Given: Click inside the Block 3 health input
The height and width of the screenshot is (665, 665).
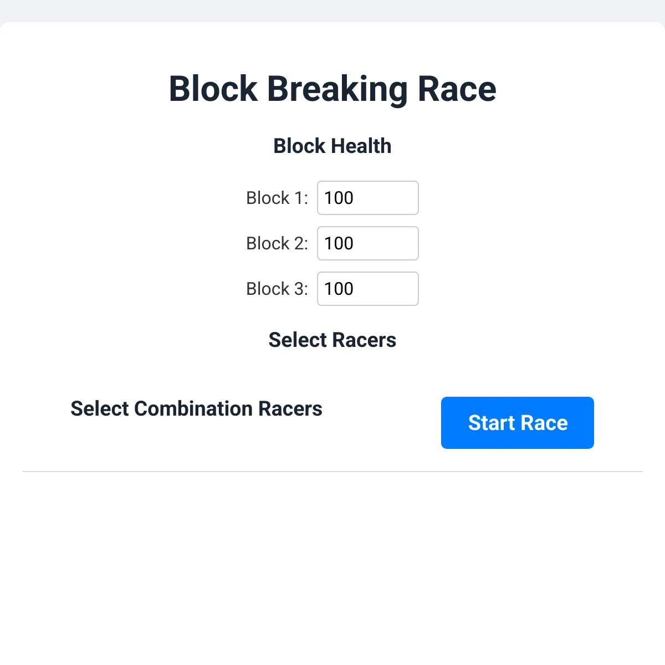Looking at the screenshot, I should pos(367,289).
